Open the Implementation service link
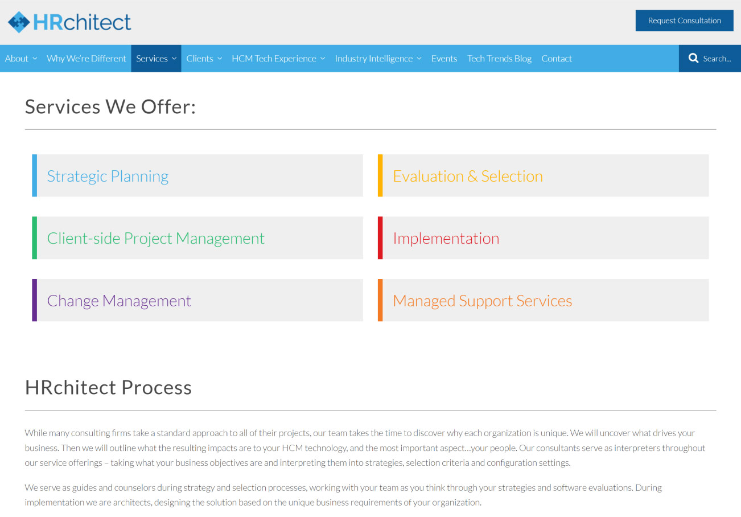 pyautogui.click(x=446, y=238)
